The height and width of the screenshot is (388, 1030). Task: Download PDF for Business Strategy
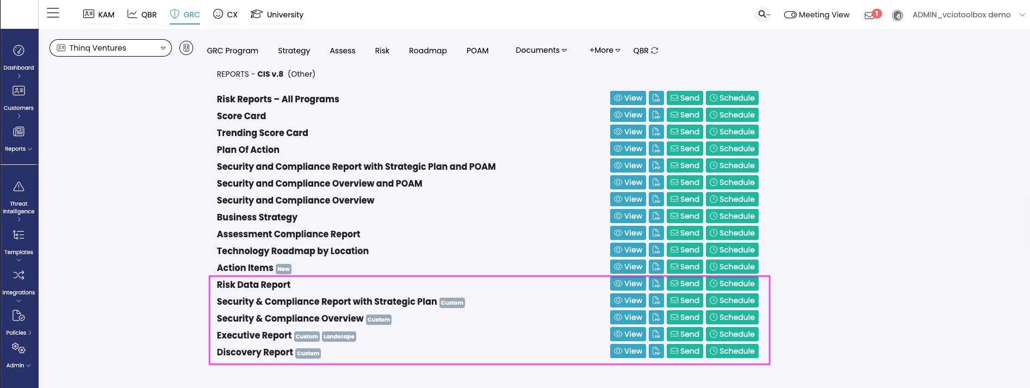[x=656, y=216]
